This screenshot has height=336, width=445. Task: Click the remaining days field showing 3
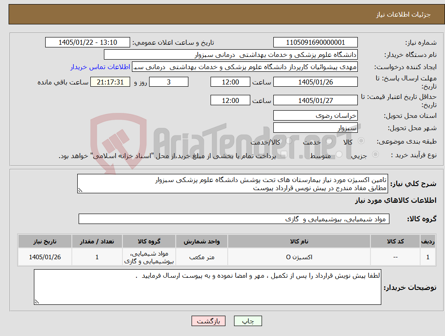point(169,82)
